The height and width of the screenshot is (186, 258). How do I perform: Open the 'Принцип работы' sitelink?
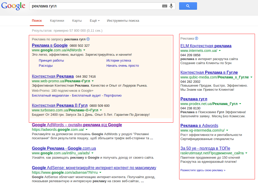pyautogui.click(x=51, y=61)
